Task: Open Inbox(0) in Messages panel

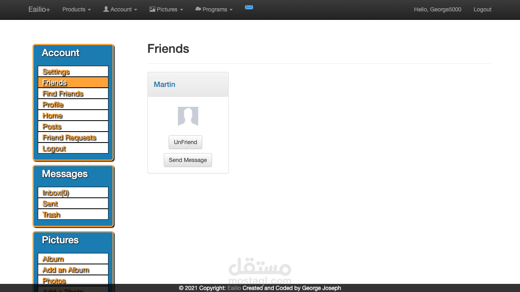Action: point(73,193)
